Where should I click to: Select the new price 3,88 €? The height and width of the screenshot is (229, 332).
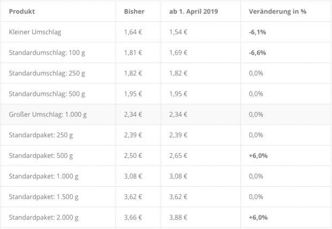pos(178,217)
